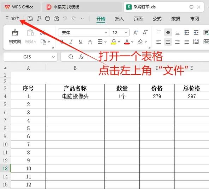The image size is (209, 189).
Task: Click Distributed alignment icon
Action: point(196,42)
